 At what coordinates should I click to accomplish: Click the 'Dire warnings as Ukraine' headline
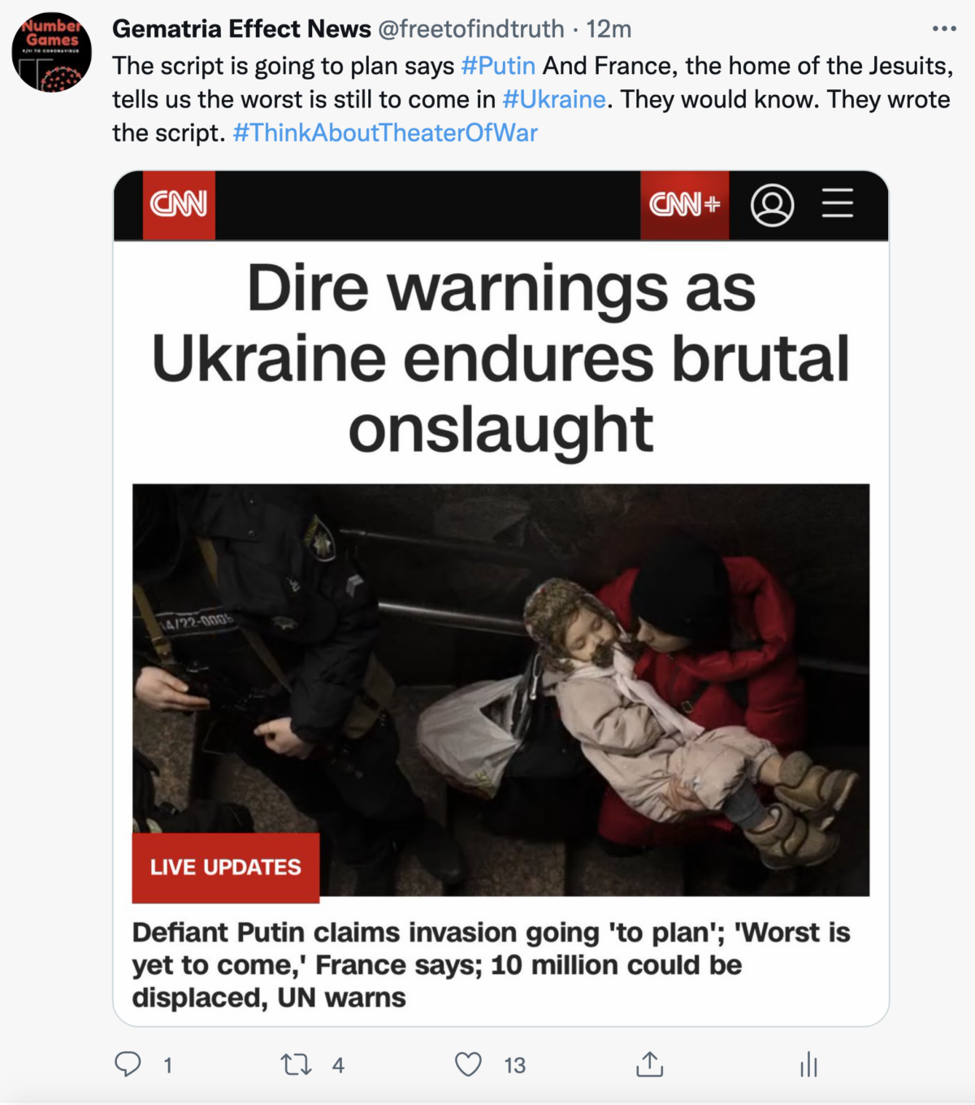[x=500, y=357]
